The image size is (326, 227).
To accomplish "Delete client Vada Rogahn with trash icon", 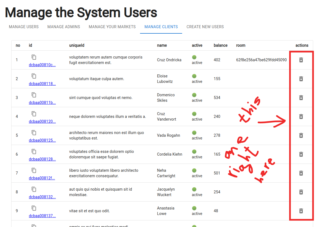I will pyautogui.click(x=301, y=136).
